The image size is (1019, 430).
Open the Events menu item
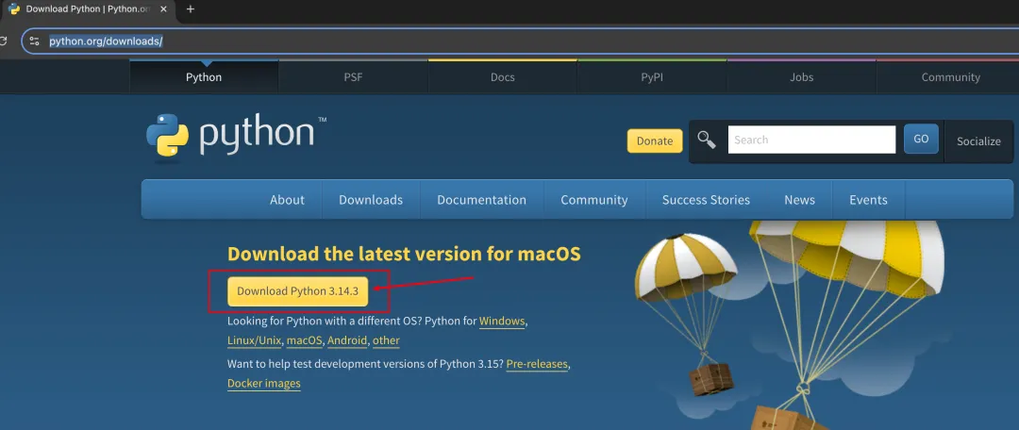point(868,199)
